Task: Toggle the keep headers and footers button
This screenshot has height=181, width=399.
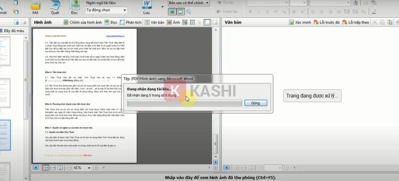Action: click(180, 12)
